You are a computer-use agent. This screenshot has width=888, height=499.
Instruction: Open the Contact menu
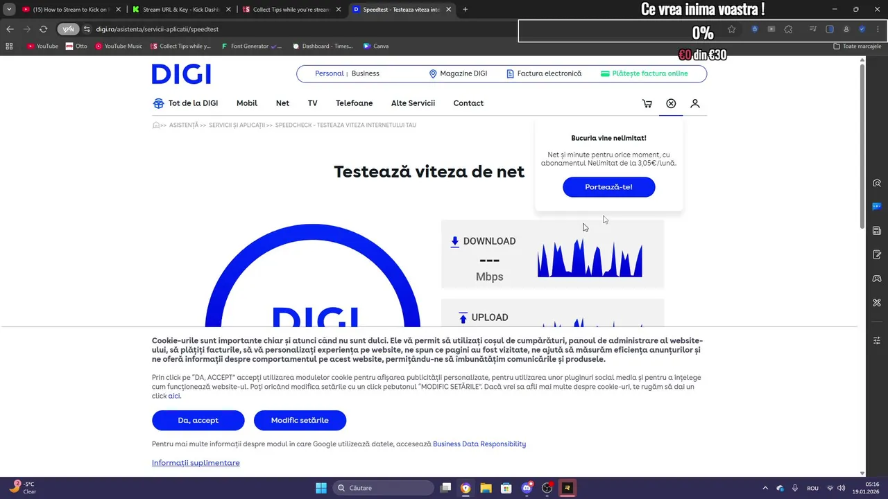point(468,103)
